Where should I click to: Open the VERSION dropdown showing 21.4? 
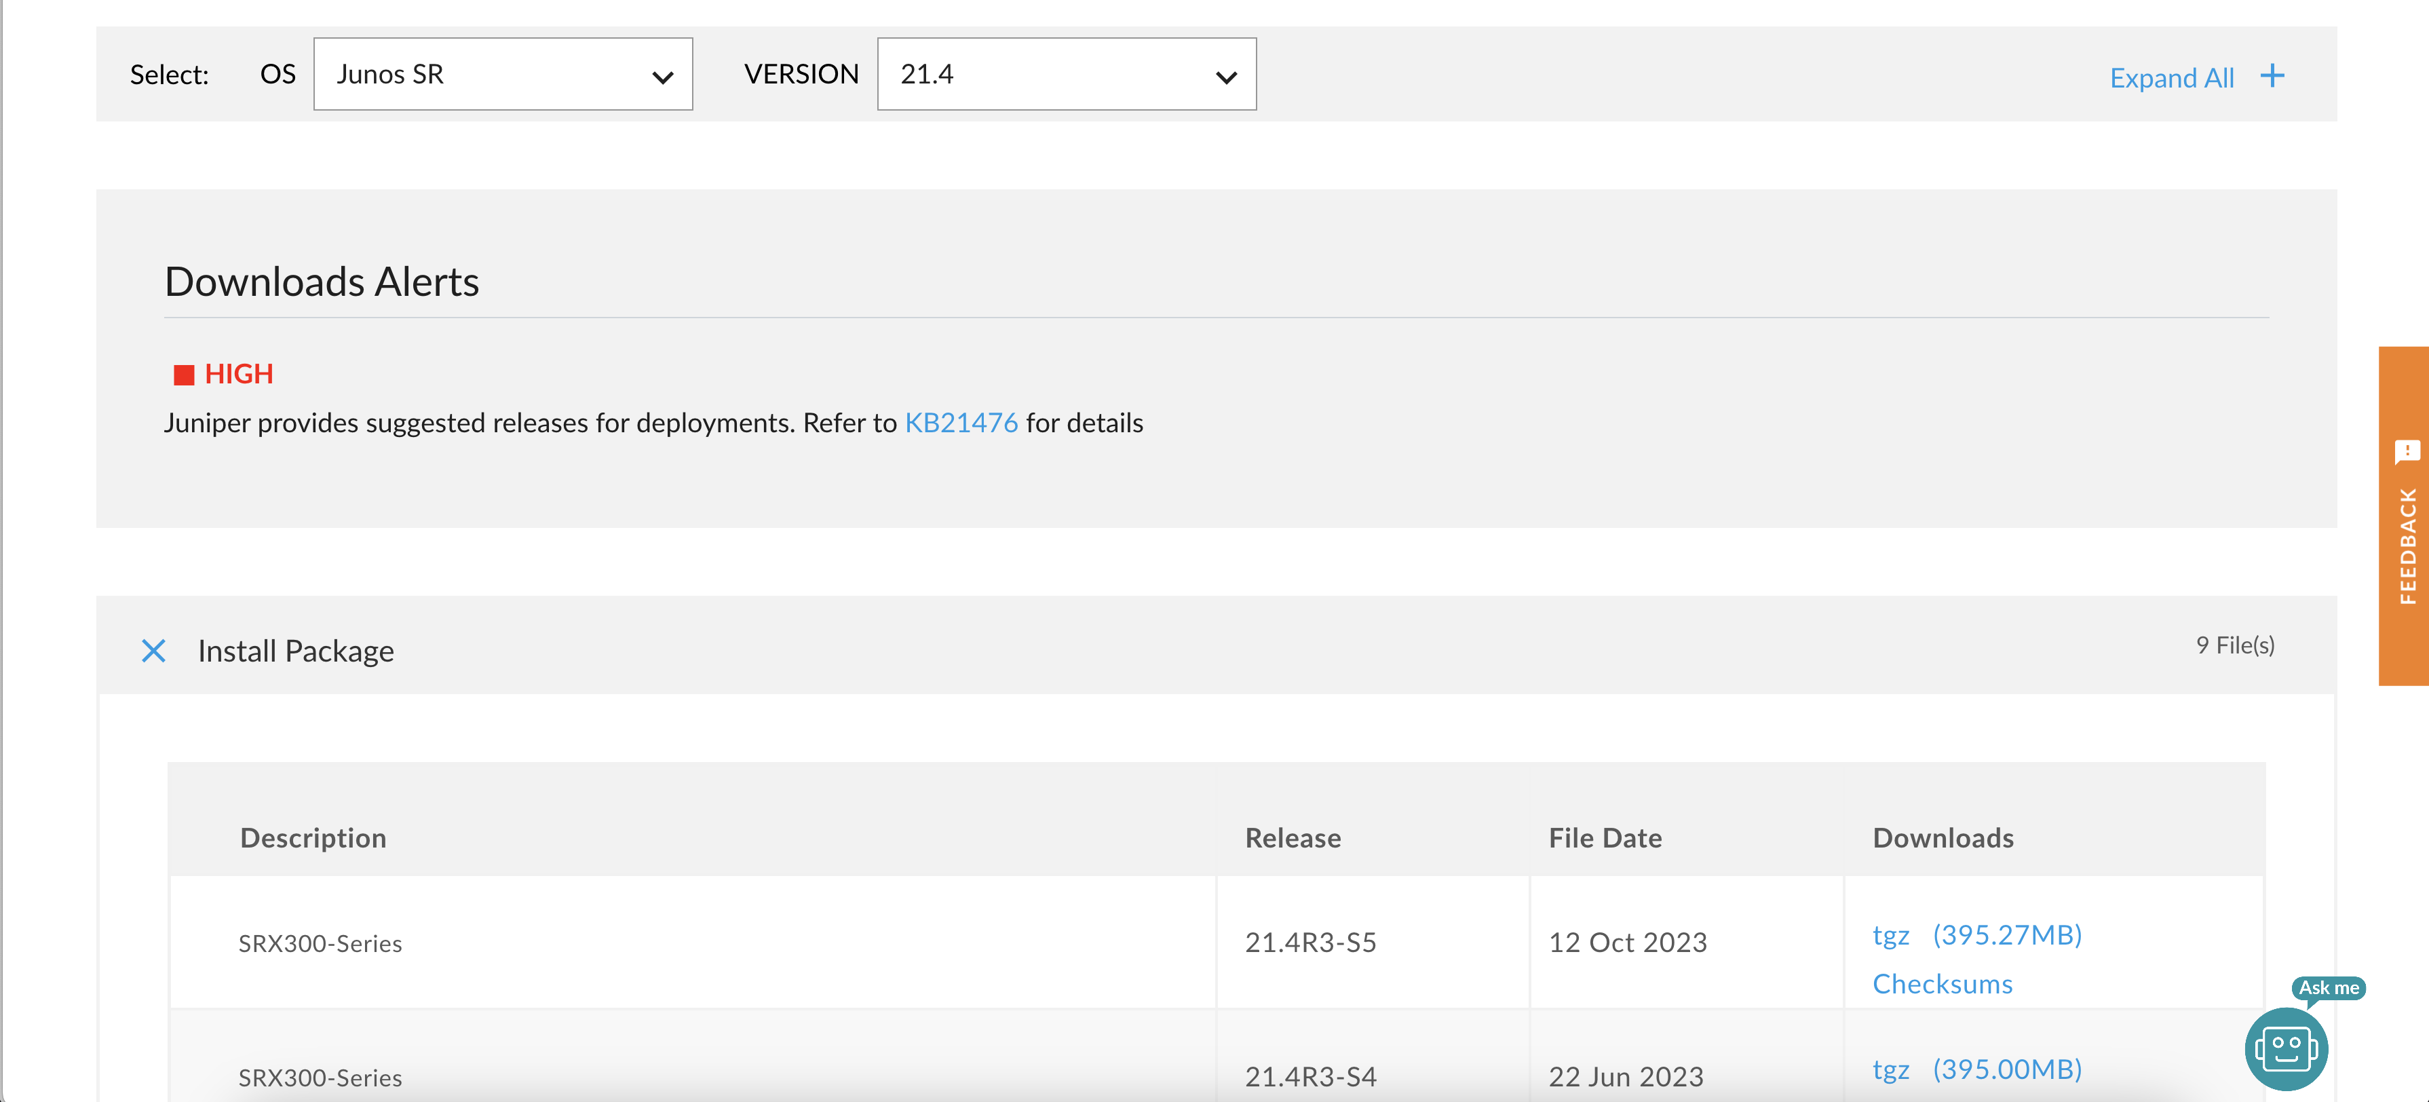1067,73
